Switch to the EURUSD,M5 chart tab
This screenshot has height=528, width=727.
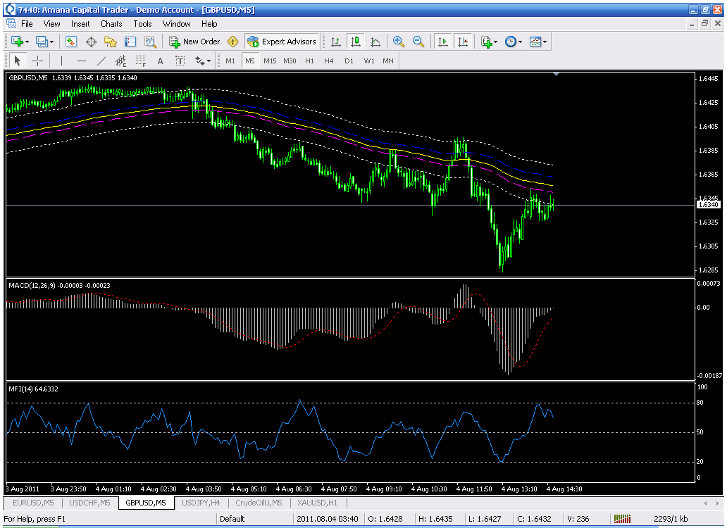(33, 503)
